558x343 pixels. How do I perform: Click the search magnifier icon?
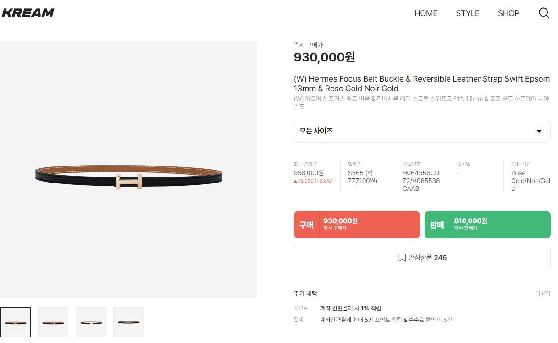pyautogui.click(x=544, y=13)
